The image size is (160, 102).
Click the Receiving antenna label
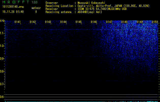(x=59, y=12)
